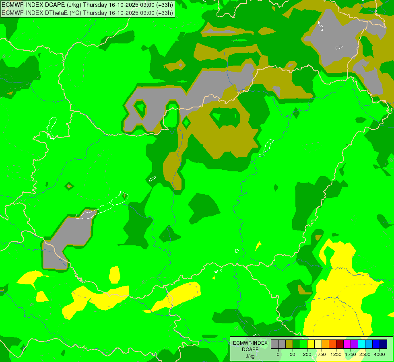The image size is (394, 362).
Task: Select the pure blue legend swatch
Action: [x=376, y=344]
